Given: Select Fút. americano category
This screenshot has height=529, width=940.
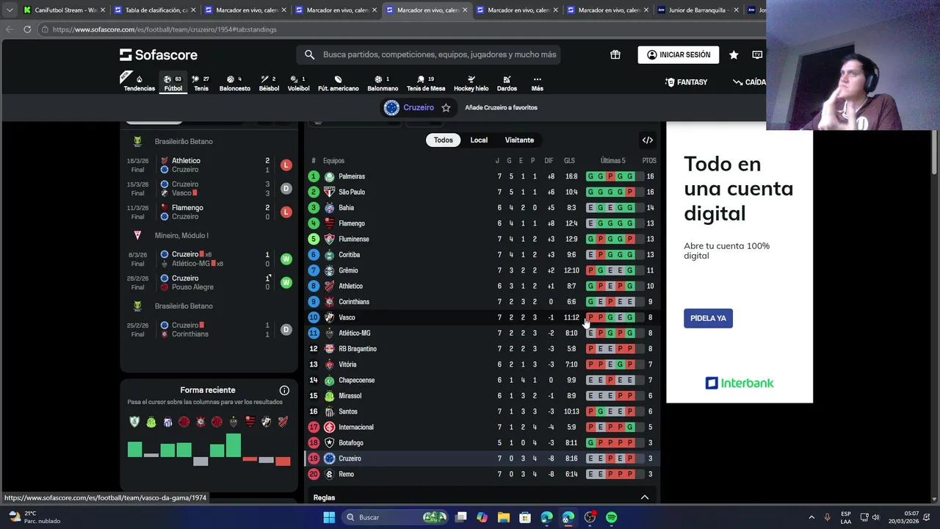Looking at the screenshot, I should point(339,83).
